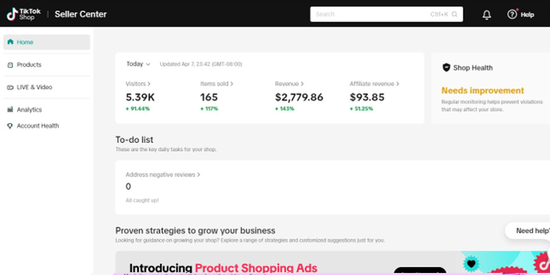Click the Help question mark icon
This screenshot has height=275, width=550.
[512, 14]
